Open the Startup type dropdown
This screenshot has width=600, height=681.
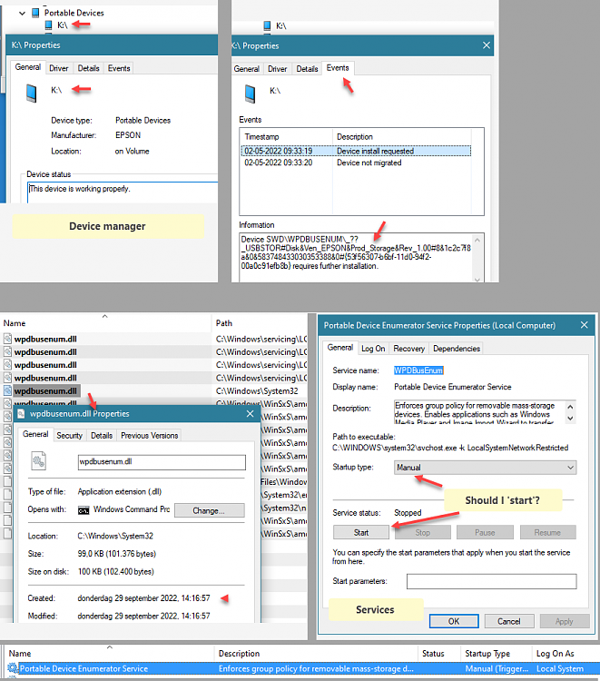[x=486, y=468]
